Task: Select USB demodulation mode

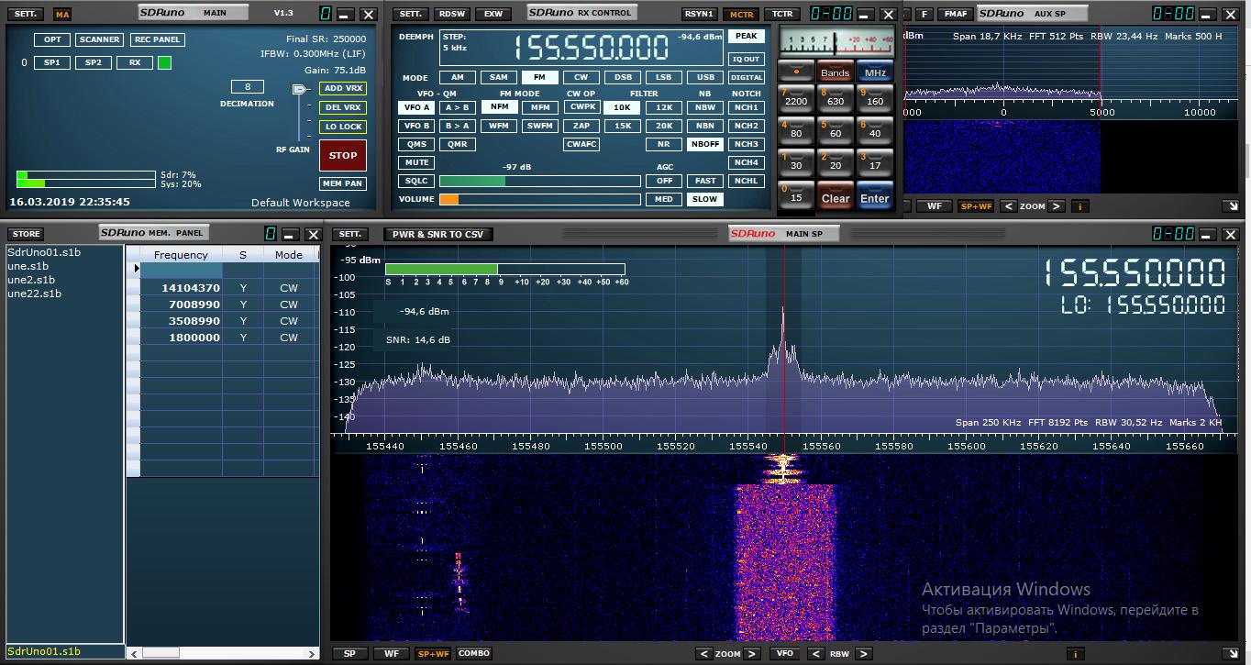Action: (705, 78)
